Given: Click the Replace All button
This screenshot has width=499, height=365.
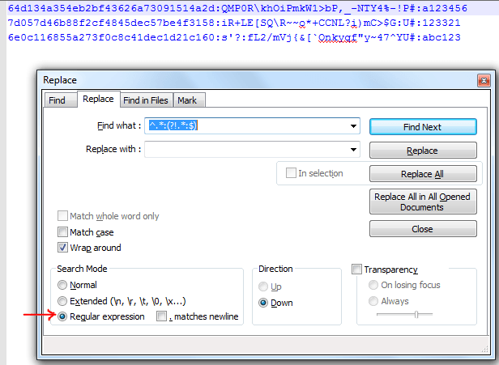Looking at the screenshot, I should coord(421,174).
